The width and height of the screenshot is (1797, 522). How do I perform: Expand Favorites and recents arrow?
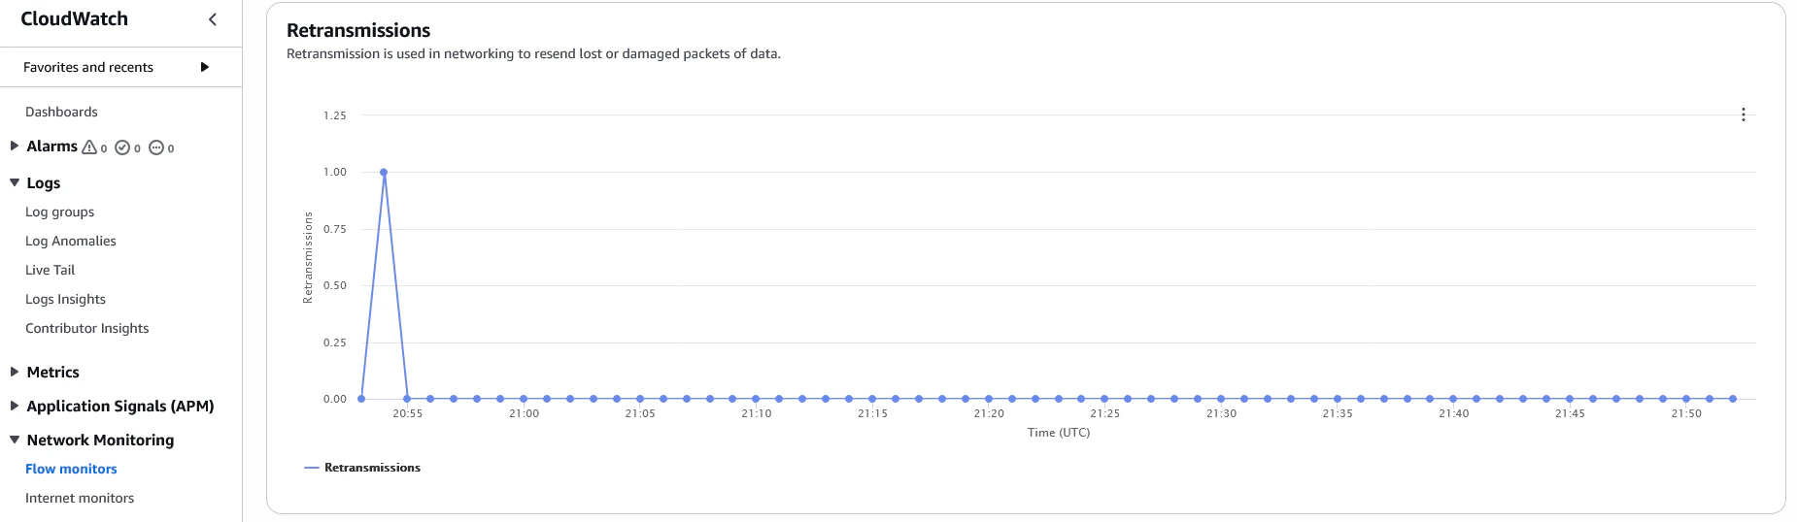(x=205, y=67)
